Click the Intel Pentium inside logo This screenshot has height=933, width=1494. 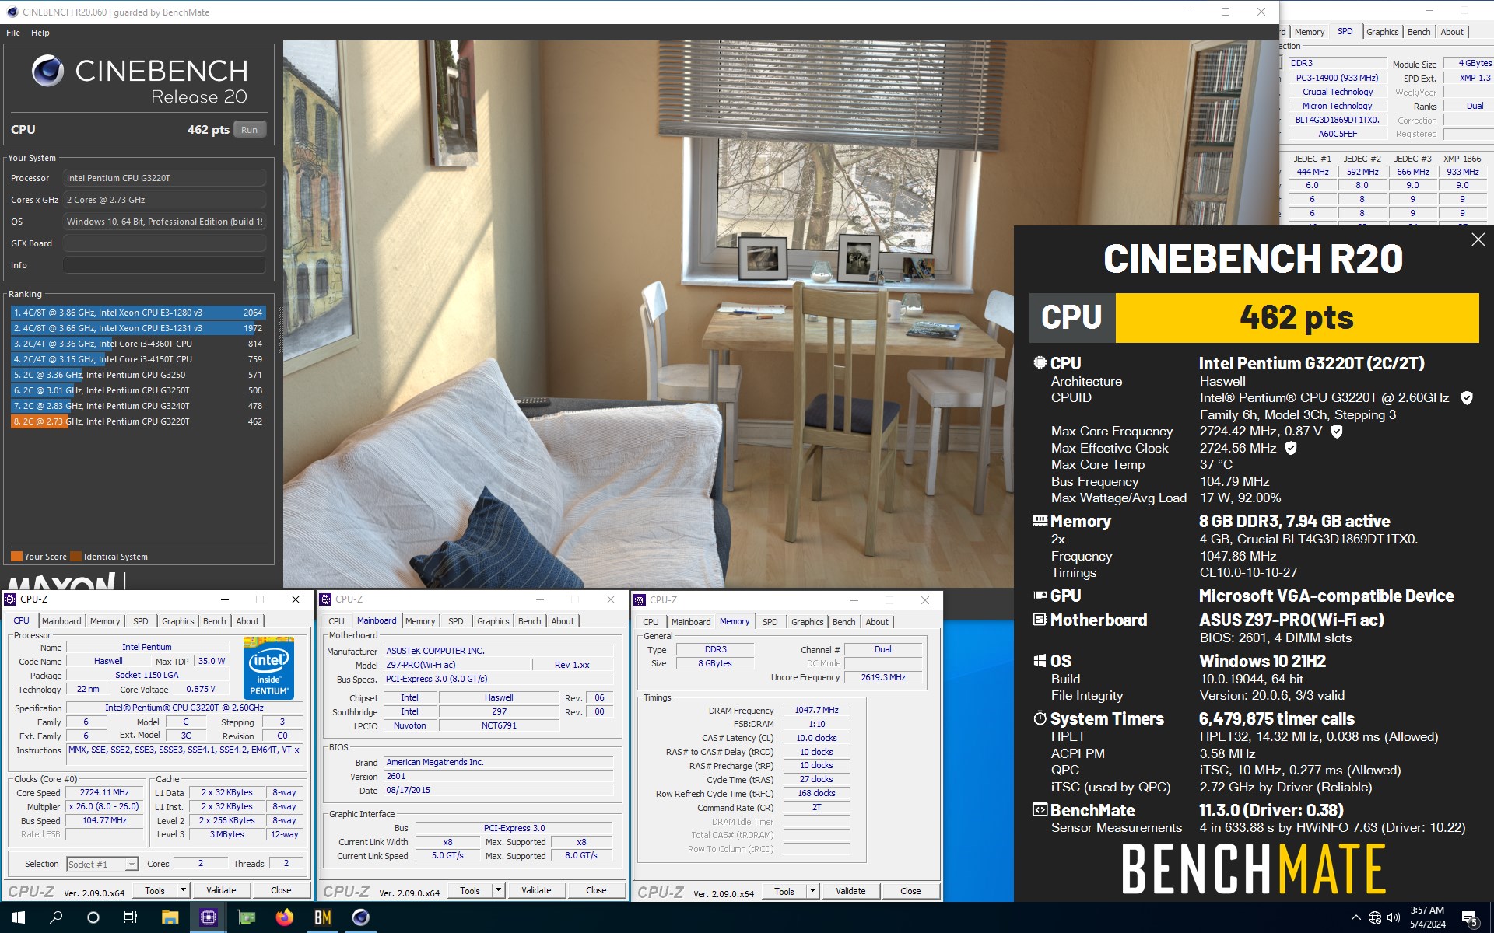[268, 667]
